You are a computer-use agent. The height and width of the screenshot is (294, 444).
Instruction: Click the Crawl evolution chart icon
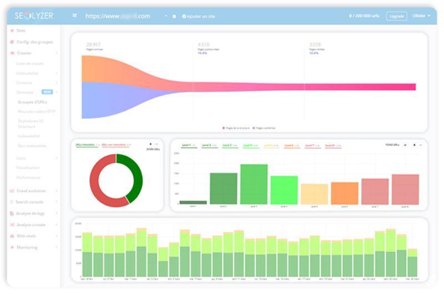[12, 191]
